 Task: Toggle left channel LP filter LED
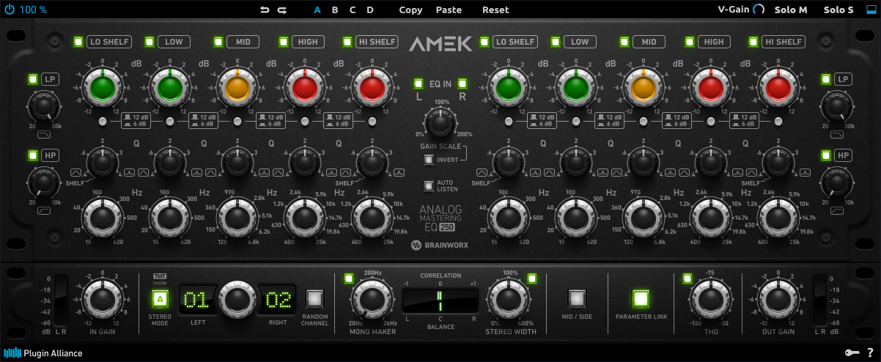click(32, 79)
